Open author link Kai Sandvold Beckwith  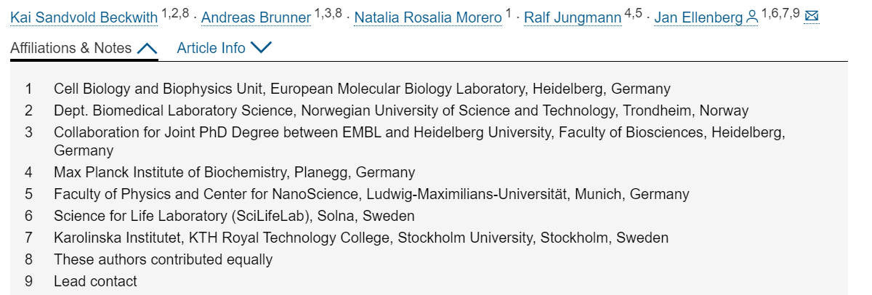coord(85,17)
